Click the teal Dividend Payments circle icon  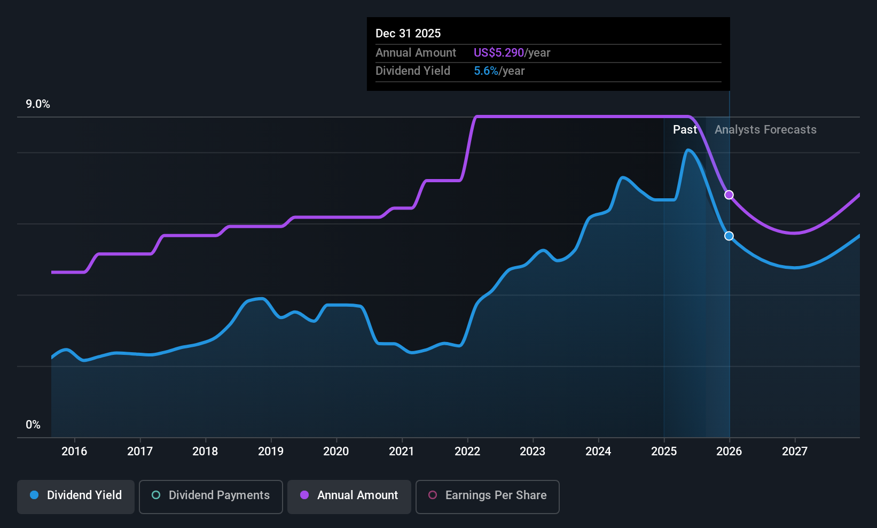[155, 495]
